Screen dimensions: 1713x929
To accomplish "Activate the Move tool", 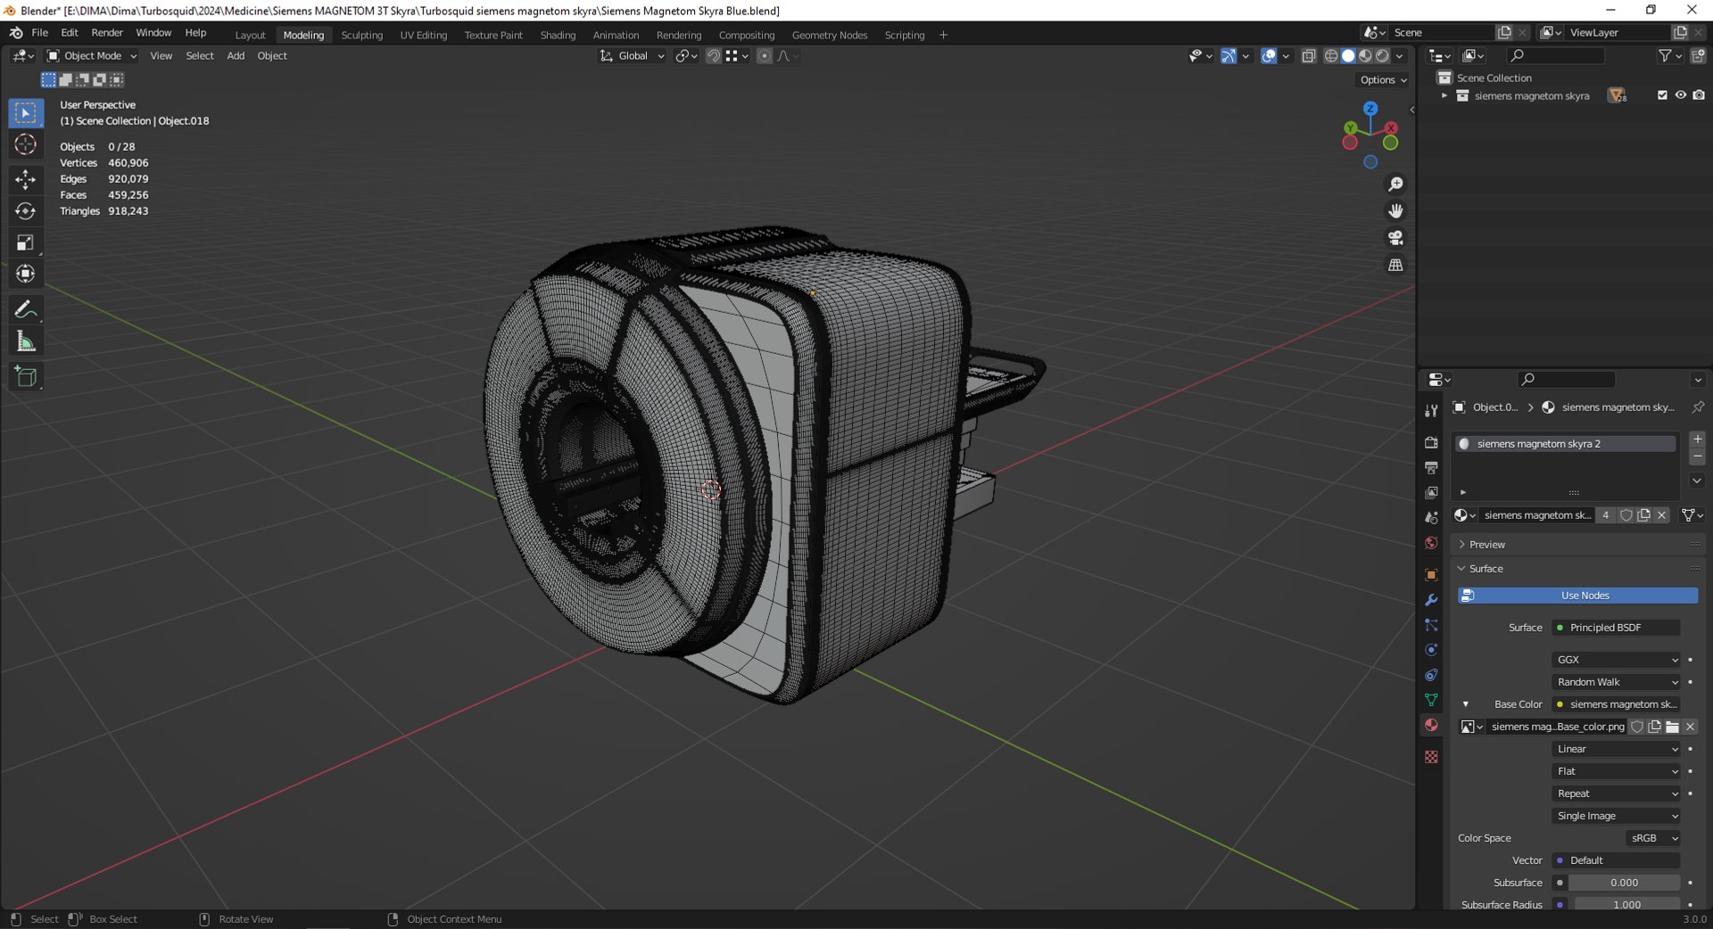I will pyautogui.click(x=25, y=180).
